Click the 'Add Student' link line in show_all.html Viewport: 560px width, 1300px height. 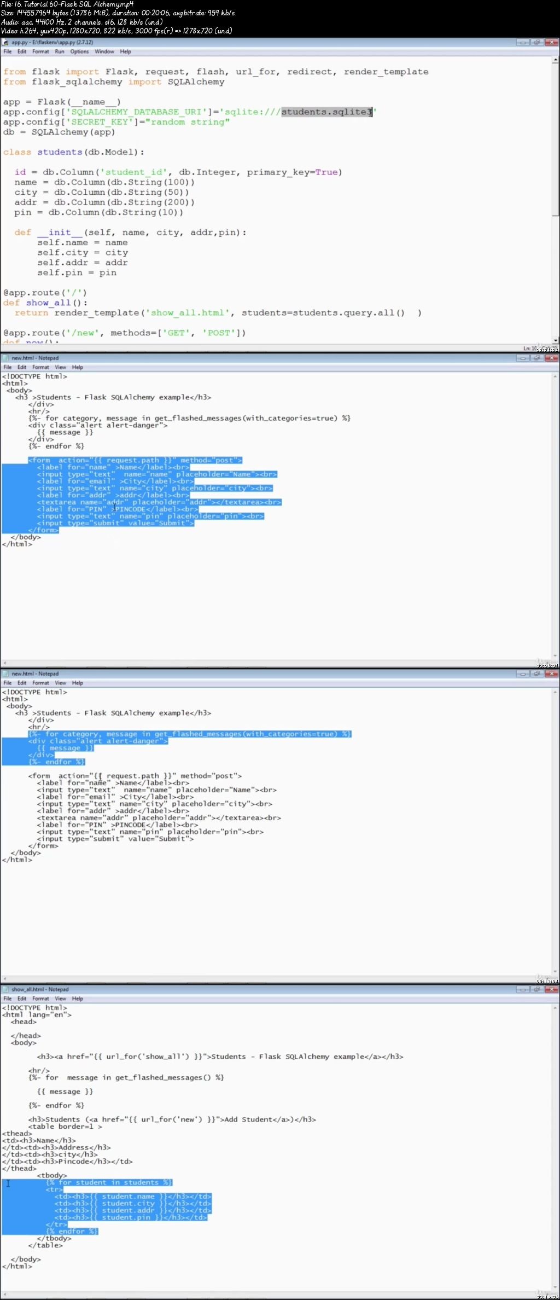point(172,1119)
